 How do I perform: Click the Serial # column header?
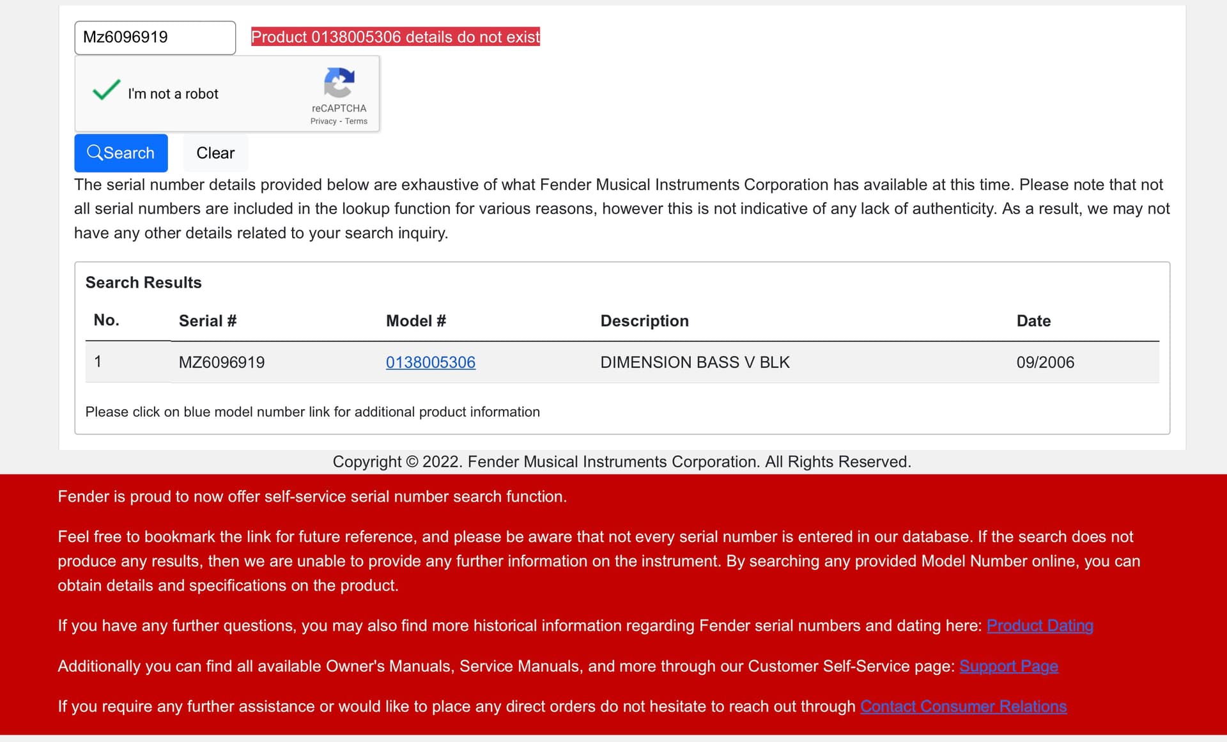tap(208, 321)
